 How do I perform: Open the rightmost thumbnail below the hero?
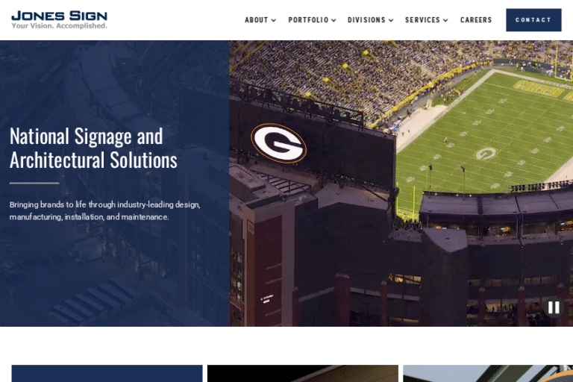pyautogui.click(x=487, y=373)
